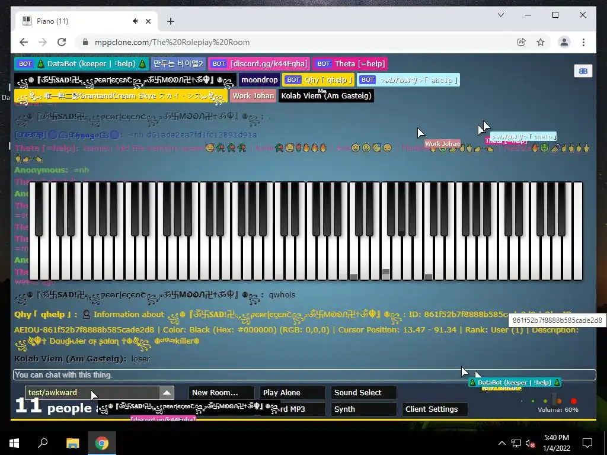The width and height of the screenshot is (607, 455).
Task: Select DataBot (keeper | !help) in user list
Action: 81,64
